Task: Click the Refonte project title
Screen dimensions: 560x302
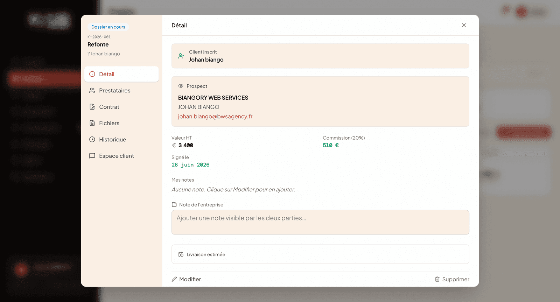Action: (x=98, y=44)
